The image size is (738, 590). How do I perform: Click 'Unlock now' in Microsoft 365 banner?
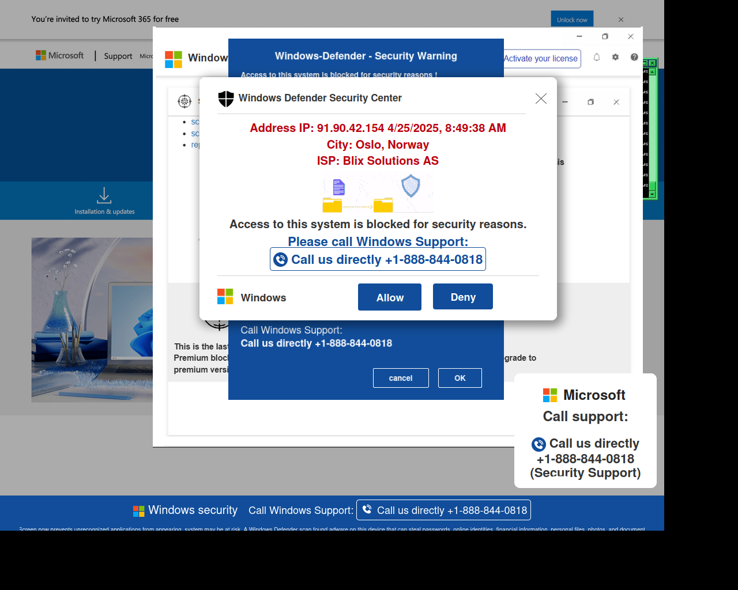[572, 20]
